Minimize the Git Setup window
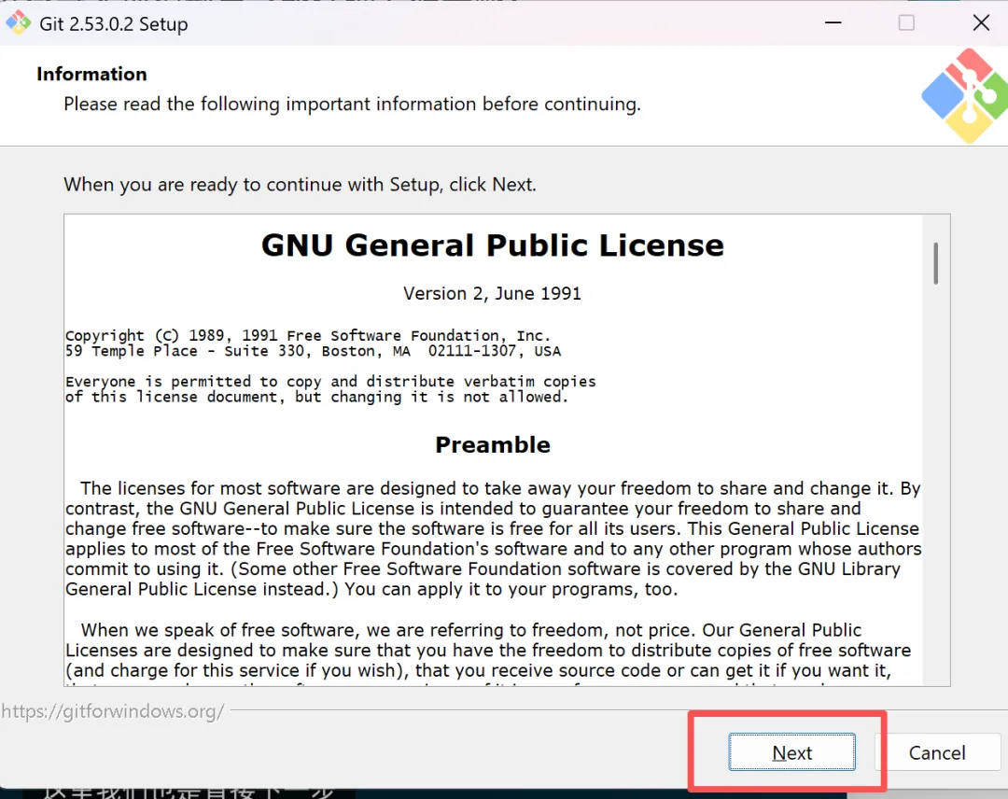 pyautogui.click(x=833, y=23)
